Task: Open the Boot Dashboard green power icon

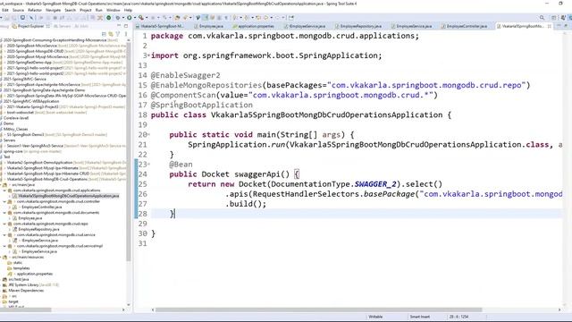Action: pyautogui.click(x=109, y=18)
